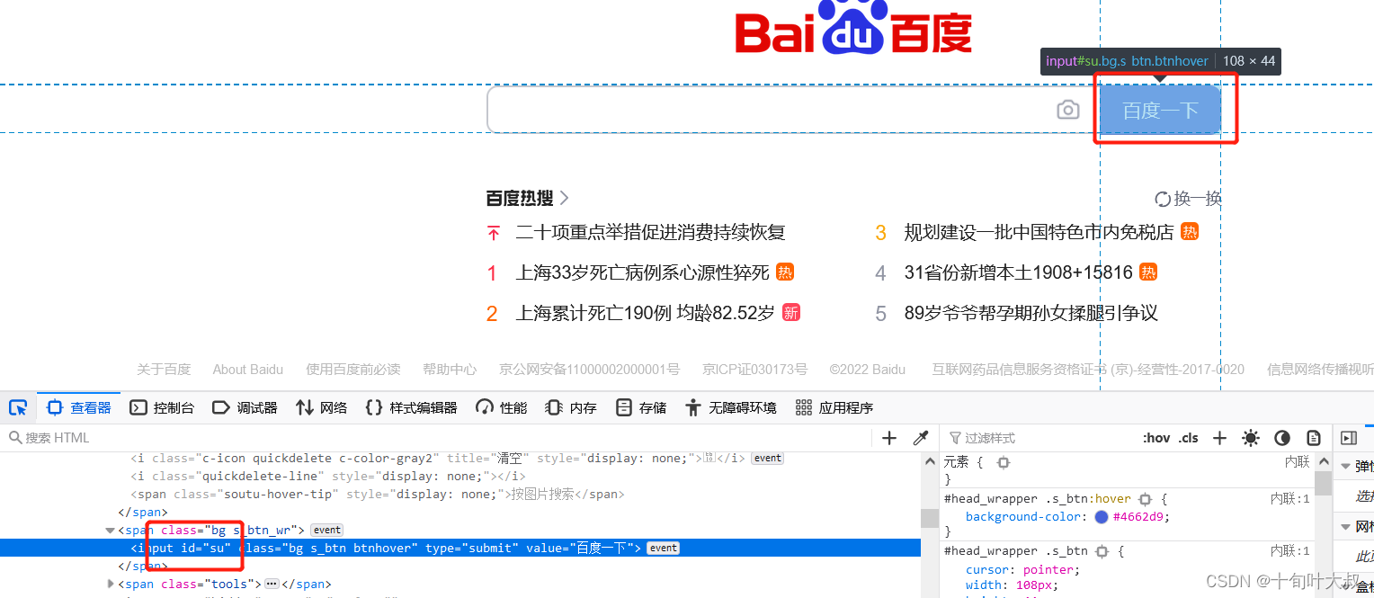Activate the element picker tool
The height and width of the screenshot is (598, 1374).
click(x=18, y=407)
